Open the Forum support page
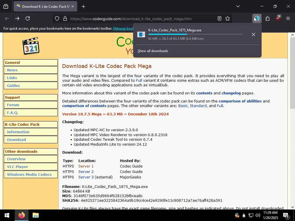The width and height of the screenshot is (295, 221). click(x=13, y=105)
